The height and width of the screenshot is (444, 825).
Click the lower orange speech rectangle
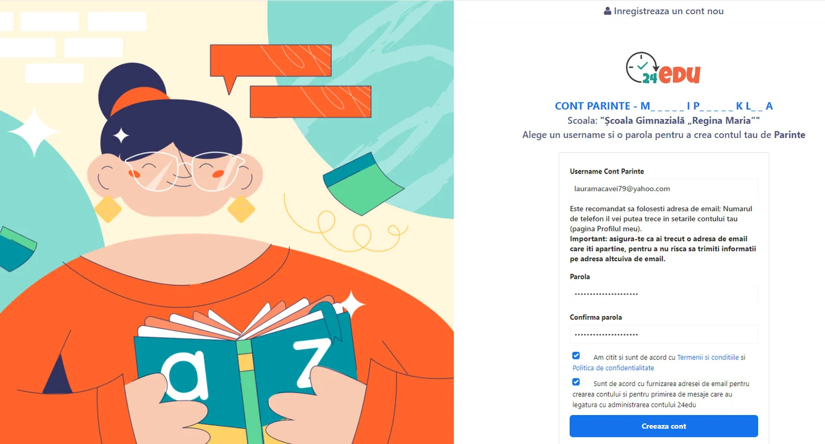(x=311, y=102)
